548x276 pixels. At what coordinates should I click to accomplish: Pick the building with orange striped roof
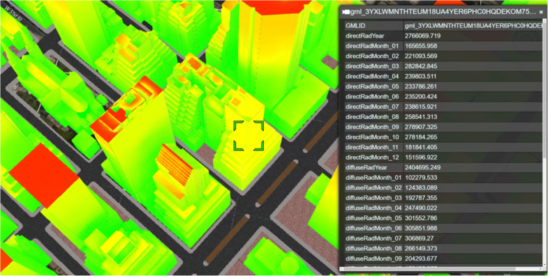(x=174, y=167)
